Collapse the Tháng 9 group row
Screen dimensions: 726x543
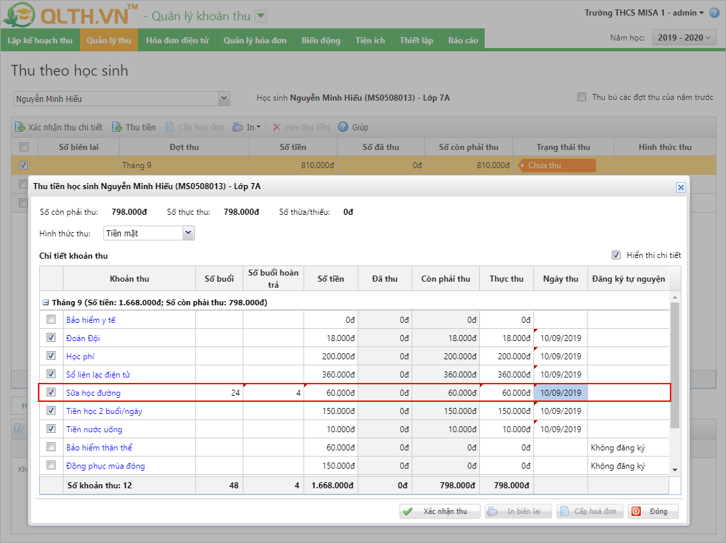45,303
